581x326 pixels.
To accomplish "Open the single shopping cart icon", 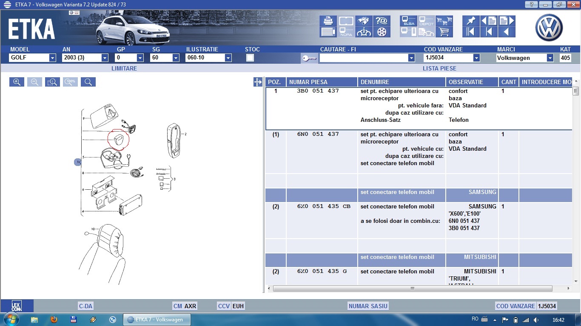I will click(444, 32).
